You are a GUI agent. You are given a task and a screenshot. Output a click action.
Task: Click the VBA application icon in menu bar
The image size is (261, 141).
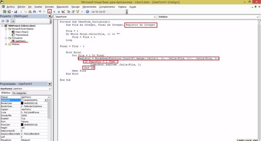pos(3,7)
